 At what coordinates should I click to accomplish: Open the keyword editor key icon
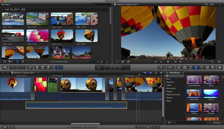pos(30,67)
